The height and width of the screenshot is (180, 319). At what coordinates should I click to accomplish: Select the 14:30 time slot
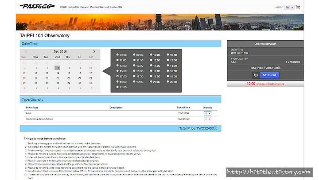coord(167,65)
